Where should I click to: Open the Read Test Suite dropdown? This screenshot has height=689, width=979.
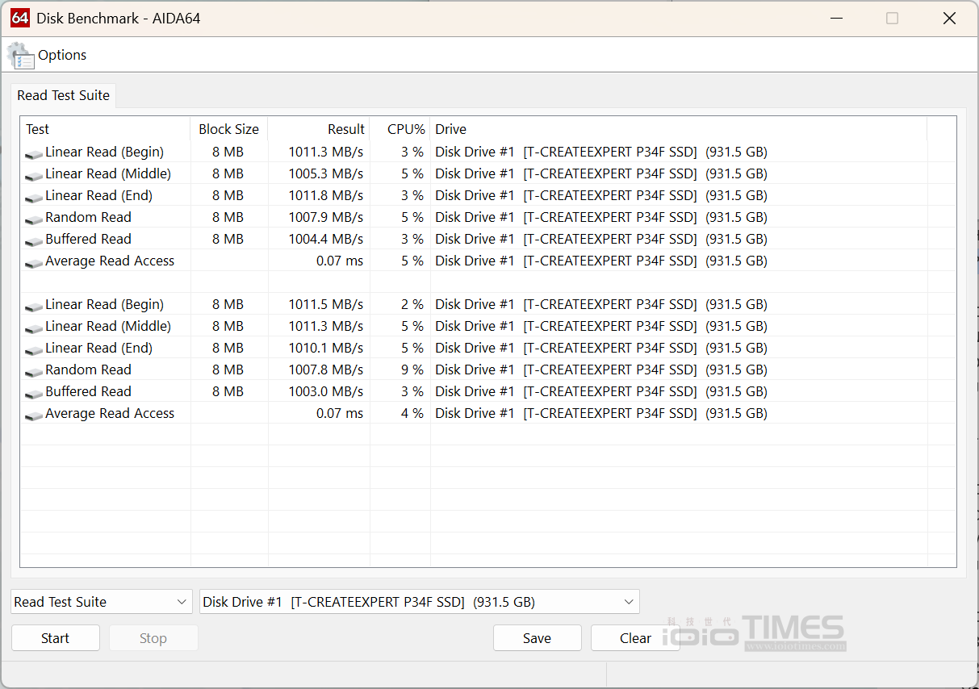click(101, 602)
